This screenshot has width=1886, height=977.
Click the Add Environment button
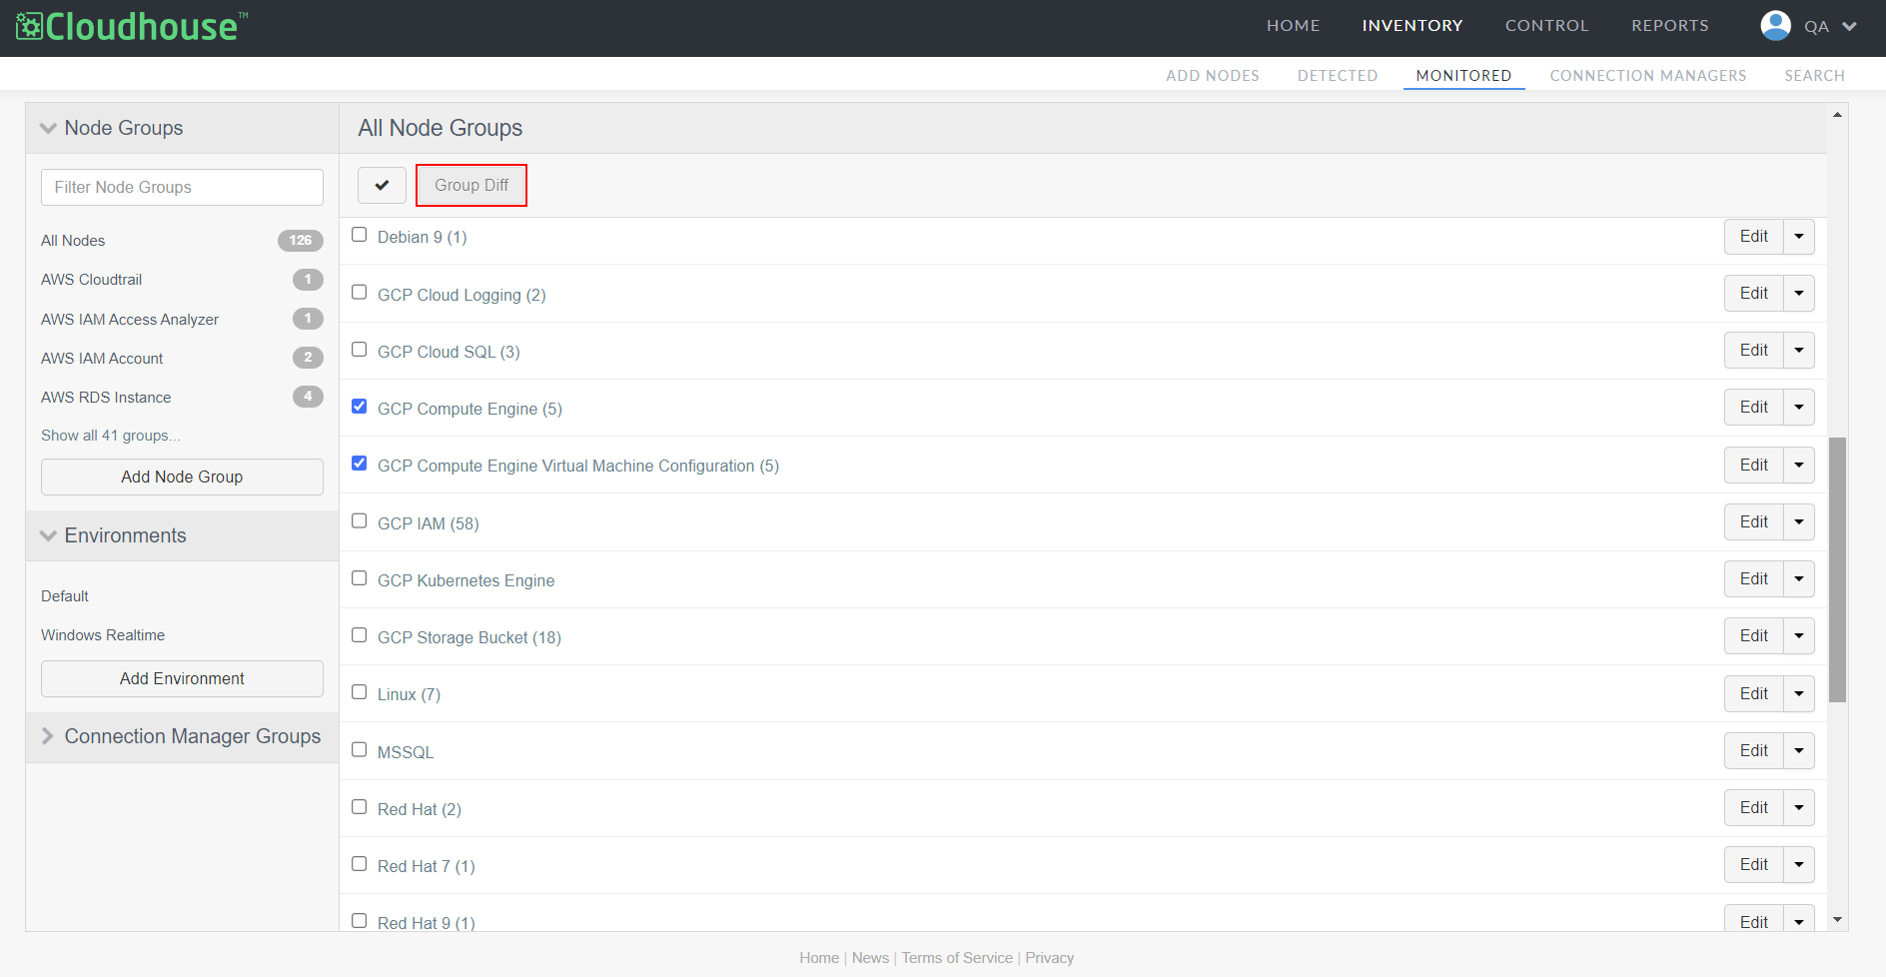(x=182, y=678)
